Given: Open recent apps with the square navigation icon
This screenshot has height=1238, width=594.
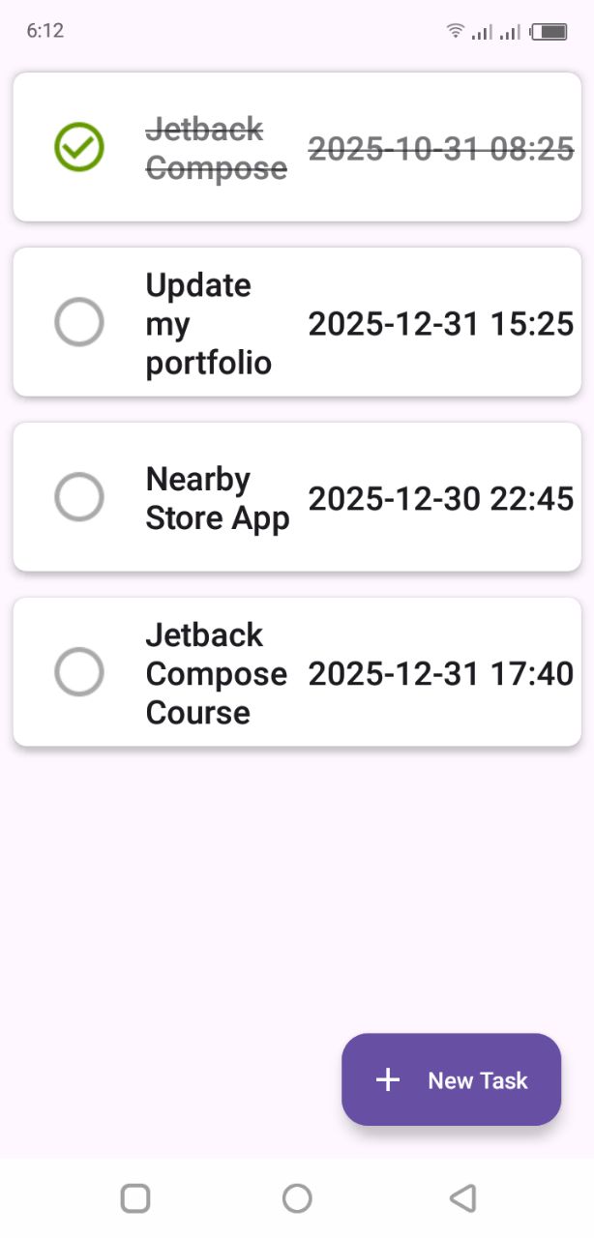Looking at the screenshot, I should coord(134,1197).
